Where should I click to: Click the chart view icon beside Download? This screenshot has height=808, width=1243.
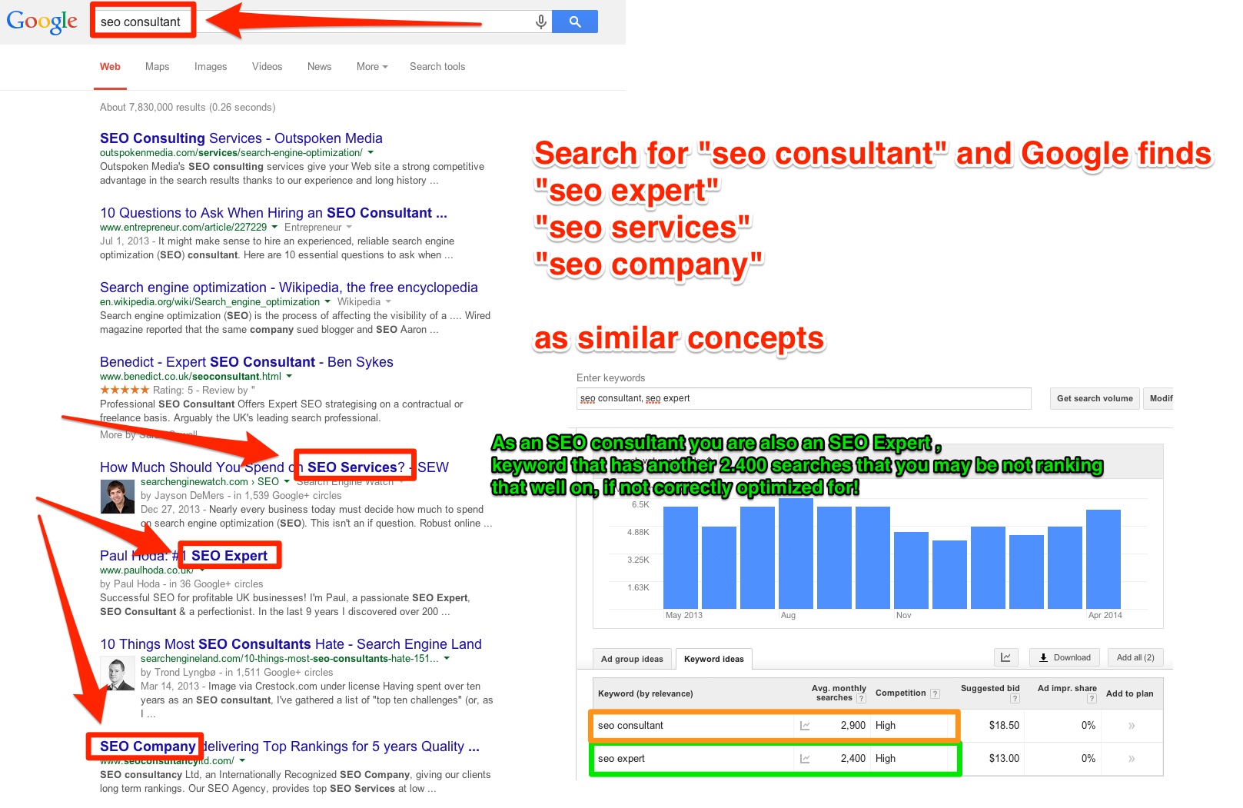[x=1005, y=657]
